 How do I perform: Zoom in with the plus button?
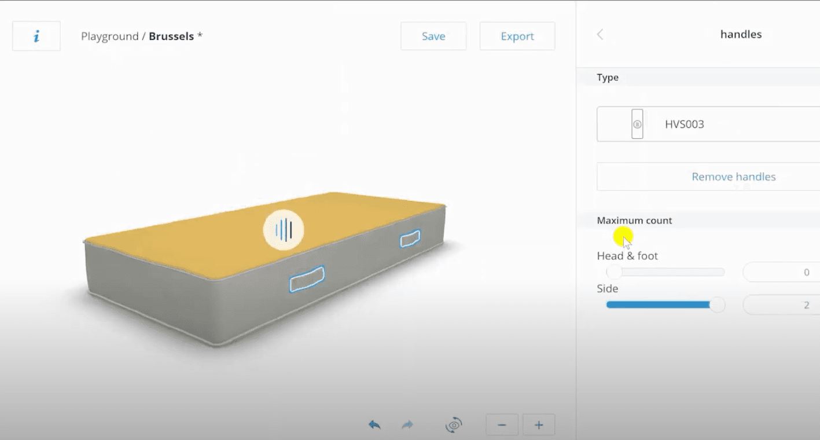coord(539,425)
